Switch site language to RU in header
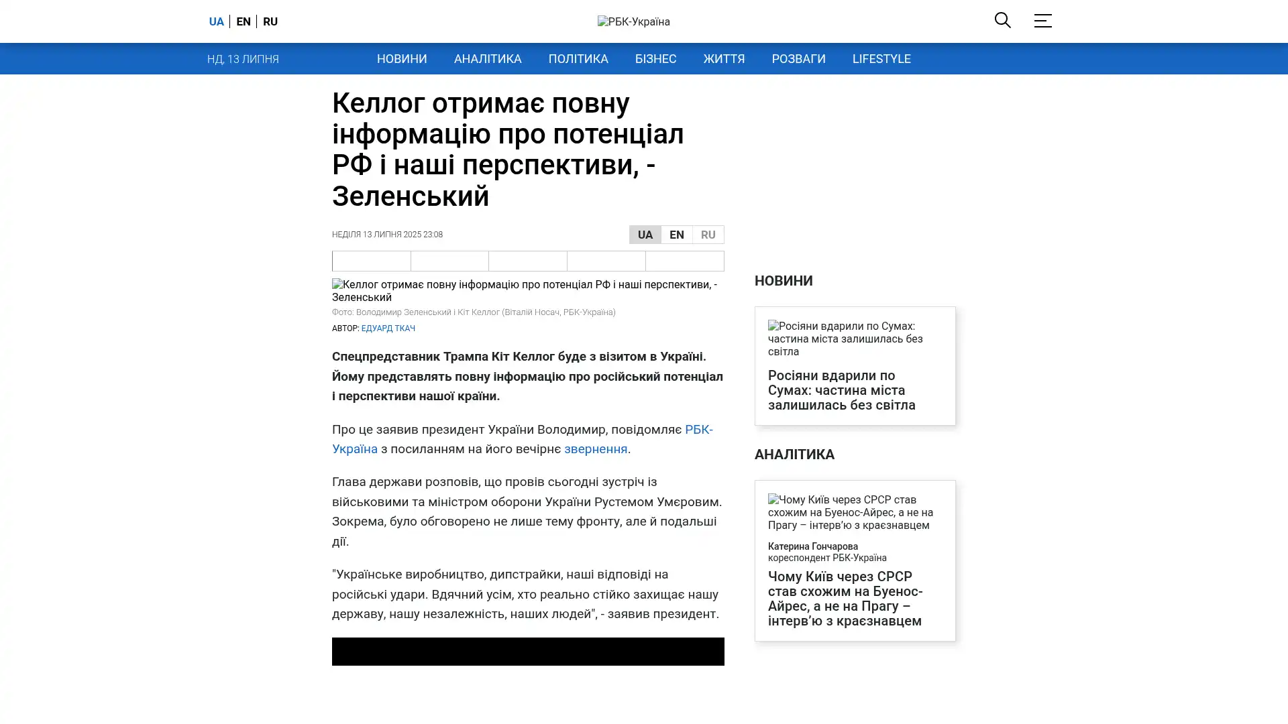Viewport: 1288px width, 724px height. [x=270, y=21]
